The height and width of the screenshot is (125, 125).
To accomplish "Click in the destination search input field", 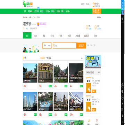I will [65, 45].
